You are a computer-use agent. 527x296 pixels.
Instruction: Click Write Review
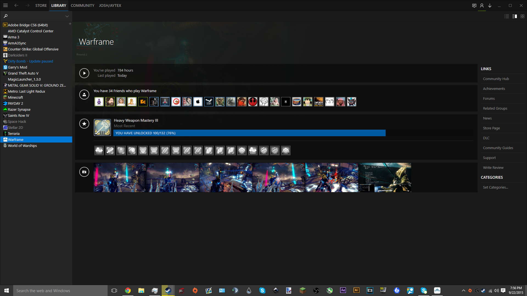[493, 167]
